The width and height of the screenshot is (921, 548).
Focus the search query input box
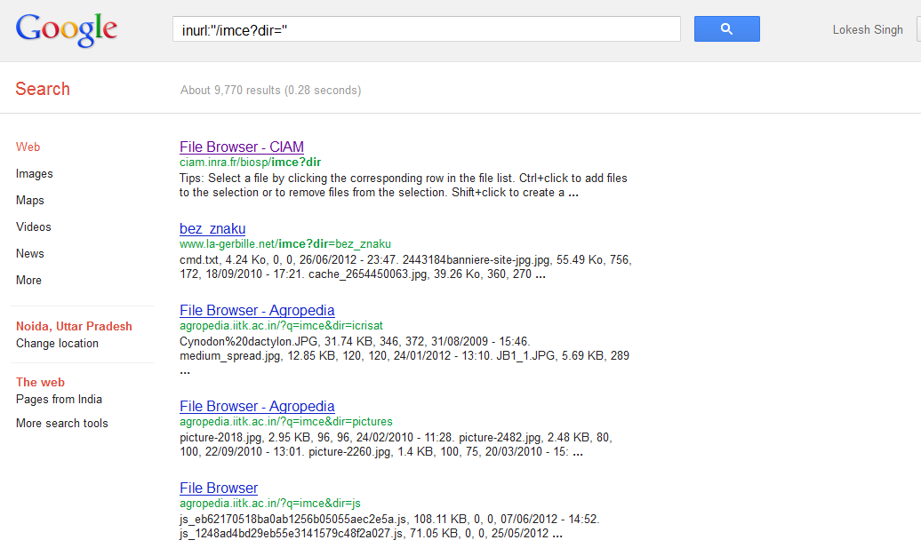tap(427, 28)
